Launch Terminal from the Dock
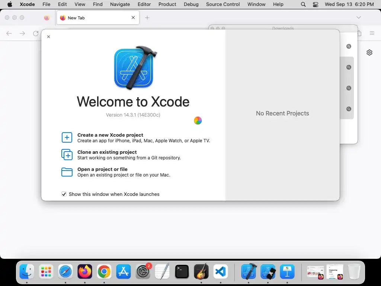 point(182,271)
